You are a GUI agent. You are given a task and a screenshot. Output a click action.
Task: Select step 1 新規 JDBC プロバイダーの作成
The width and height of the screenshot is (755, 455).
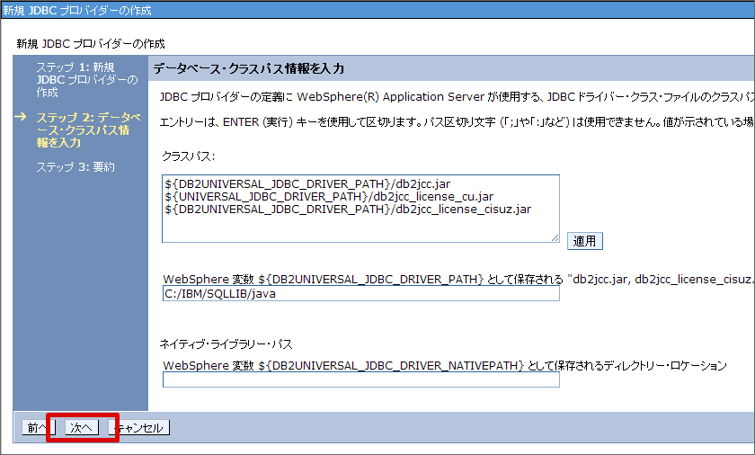click(87, 79)
